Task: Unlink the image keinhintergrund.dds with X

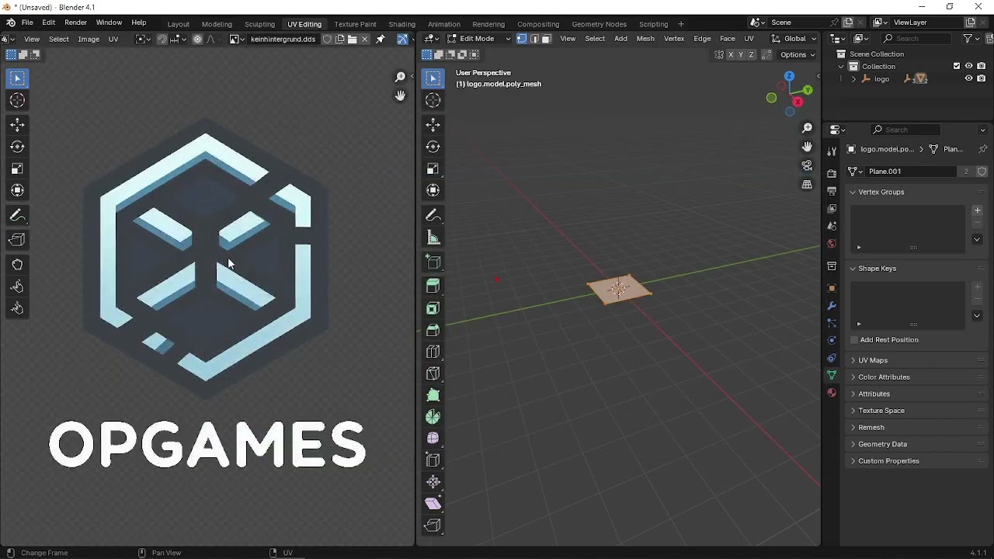Action: pyautogui.click(x=365, y=39)
